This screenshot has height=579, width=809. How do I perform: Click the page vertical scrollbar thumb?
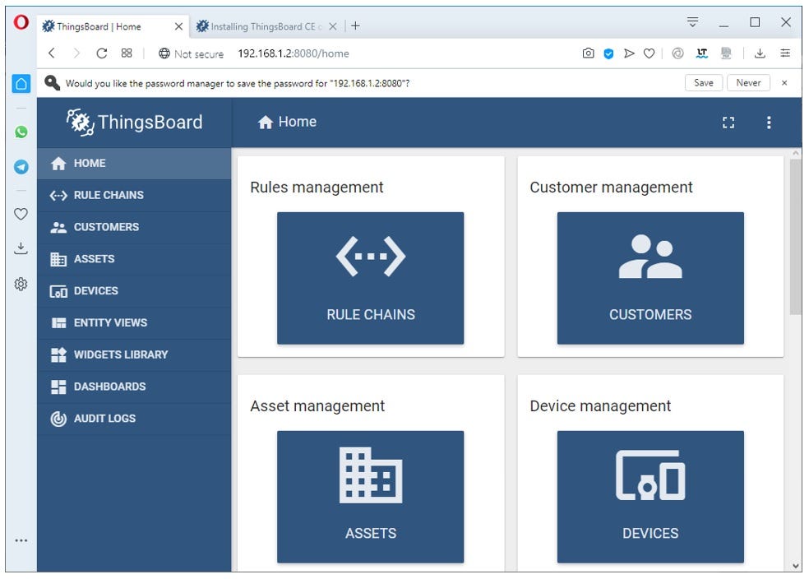[x=795, y=236]
